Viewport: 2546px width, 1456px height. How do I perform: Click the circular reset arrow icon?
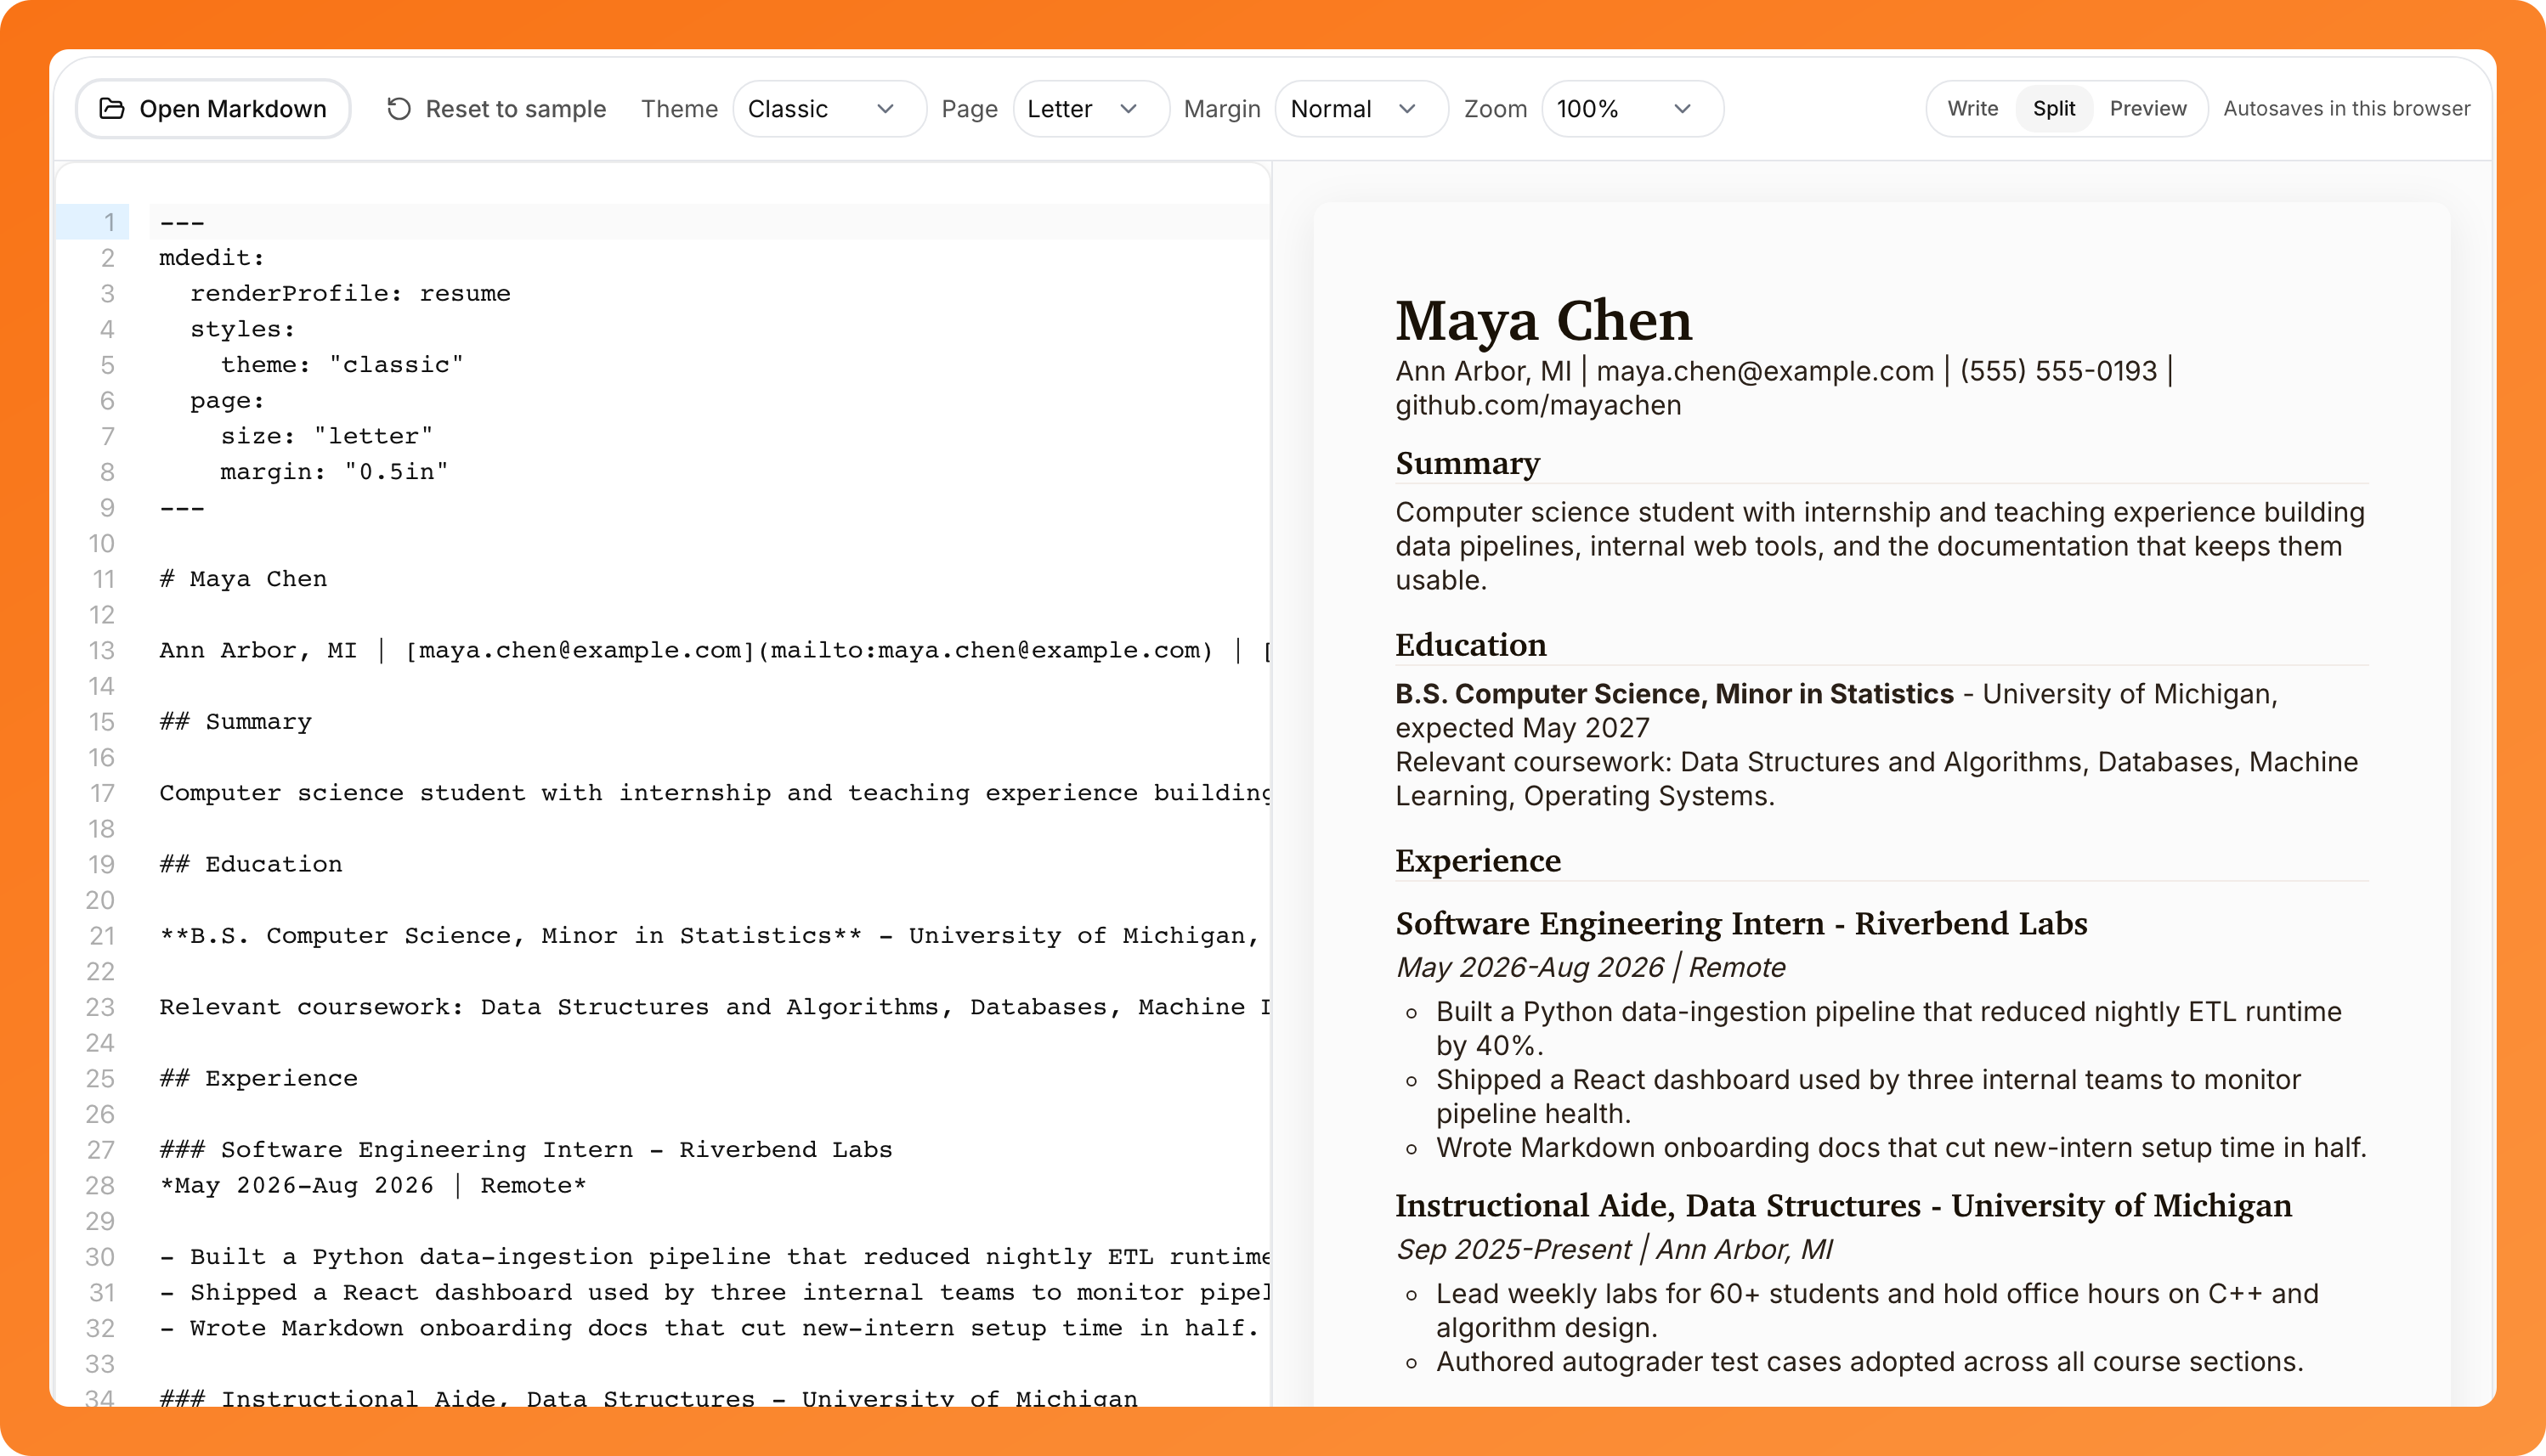(x=399, y=108)
